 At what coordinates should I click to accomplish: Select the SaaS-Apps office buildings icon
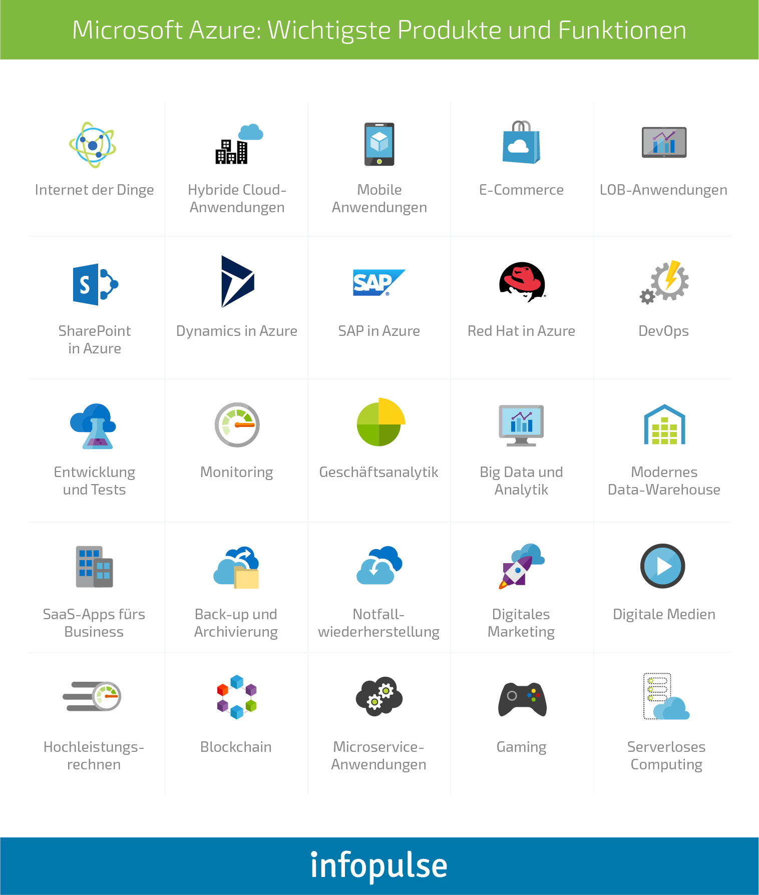95,567
